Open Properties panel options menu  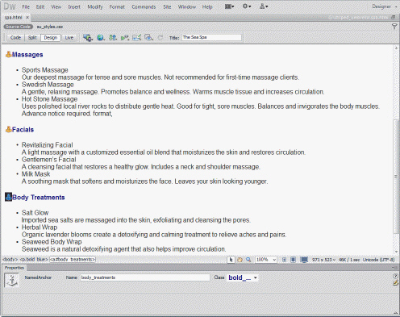394,268
